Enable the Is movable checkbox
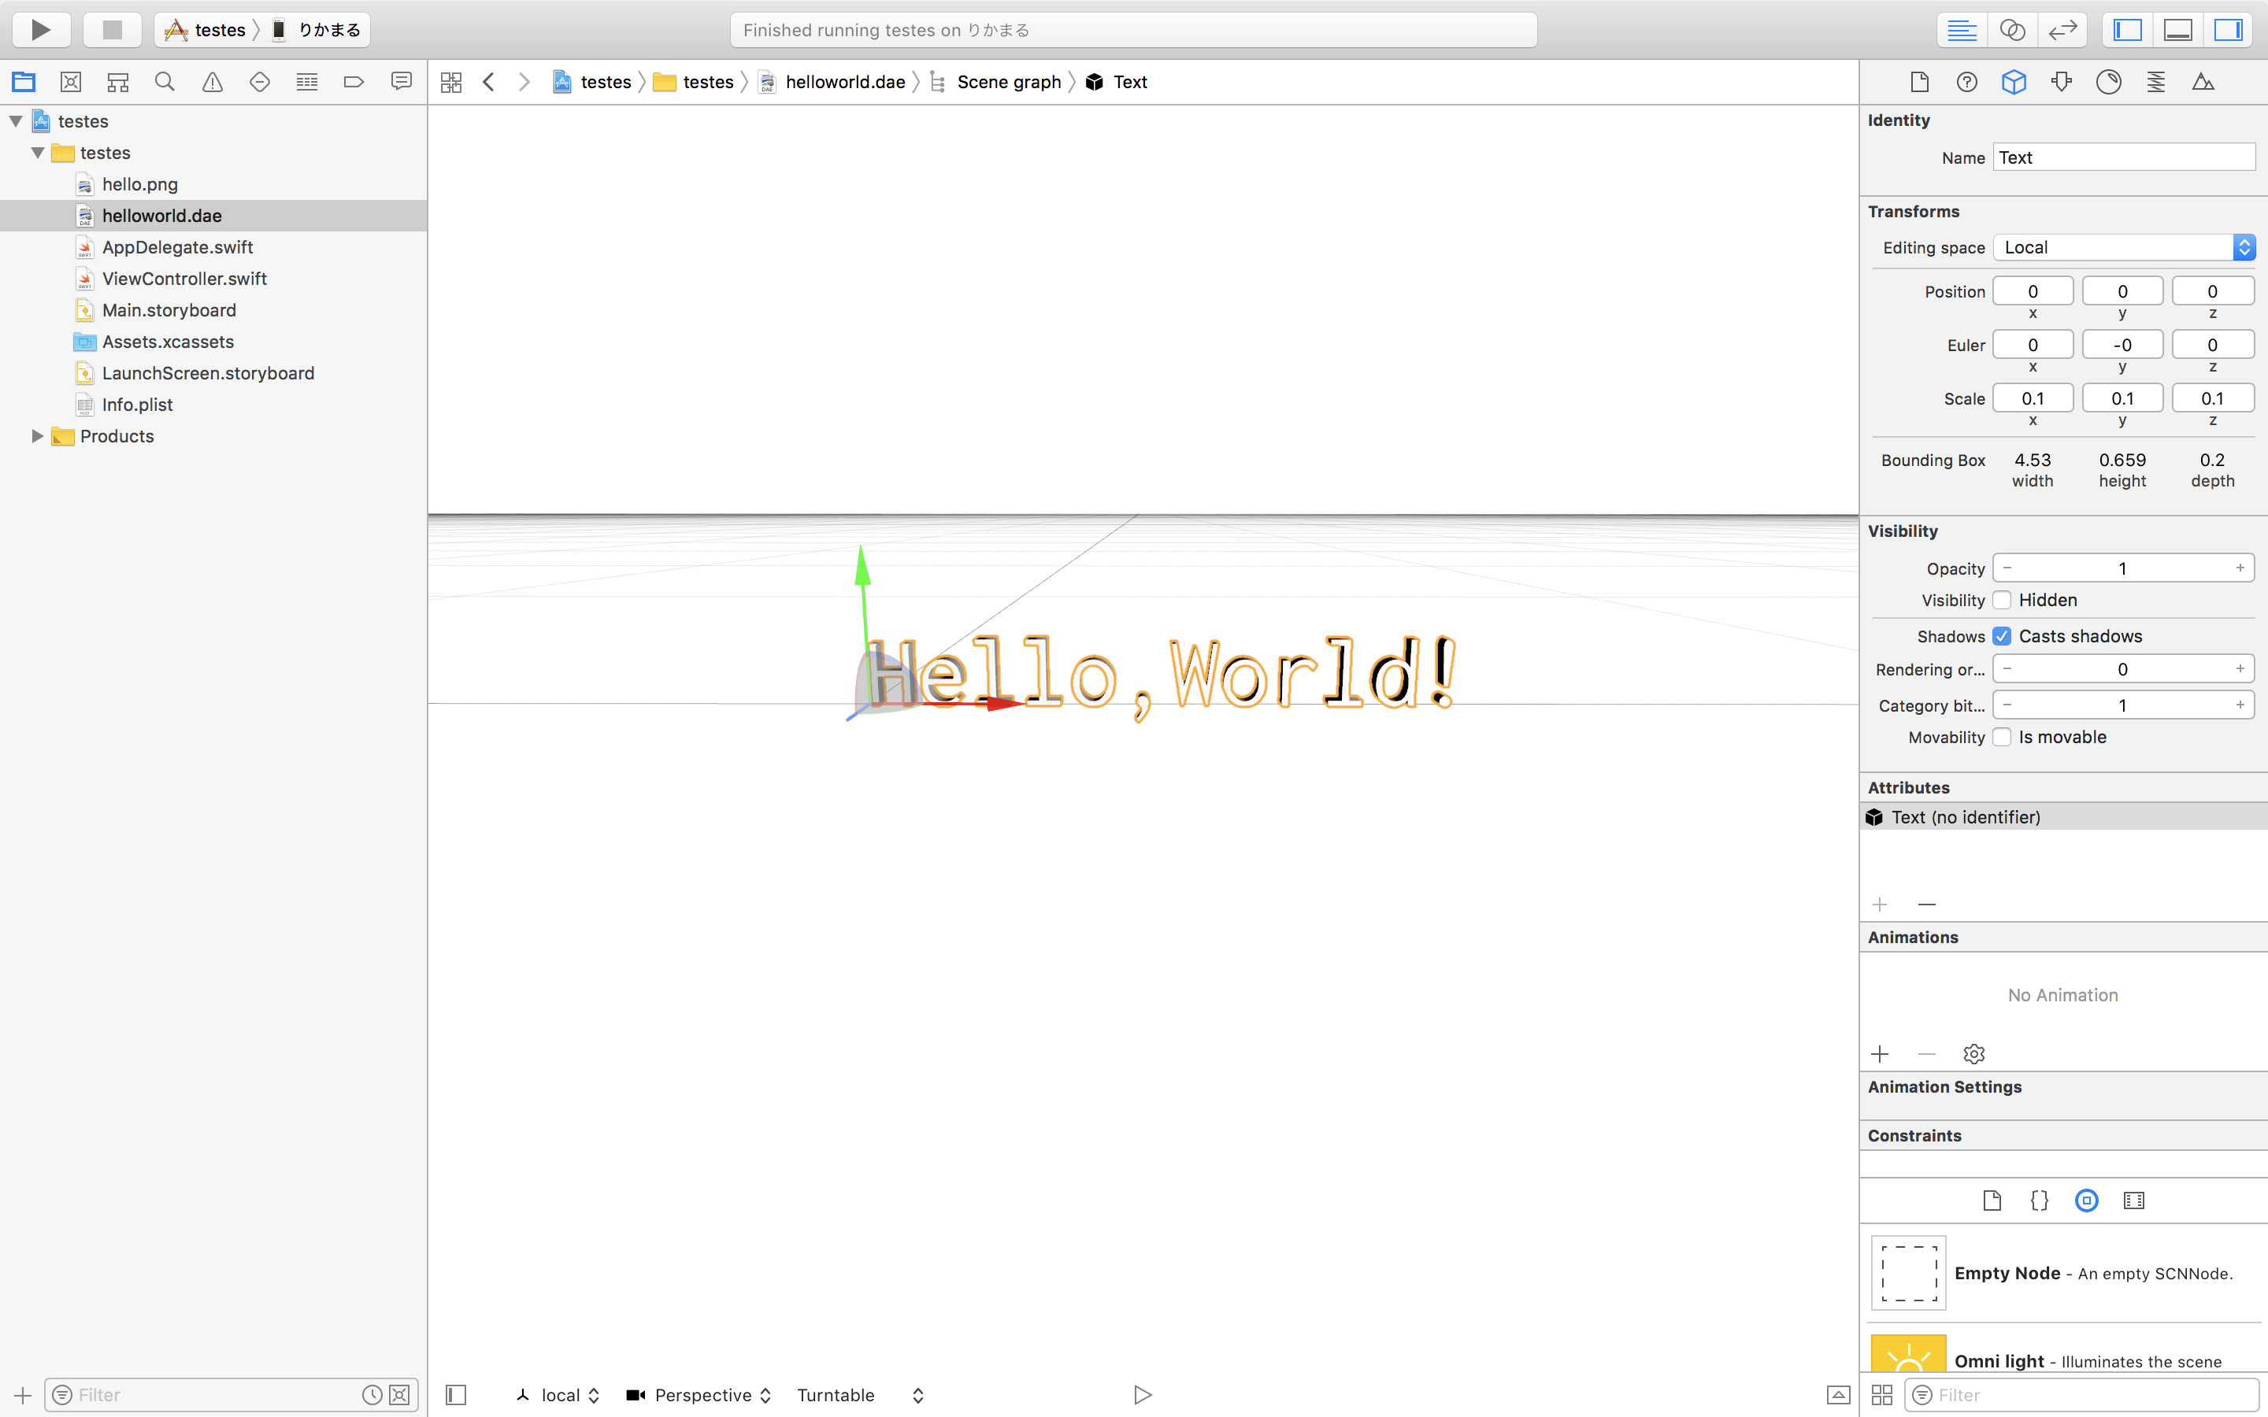Screen dimensions: 2268x1417 [x=2003, y=737]
